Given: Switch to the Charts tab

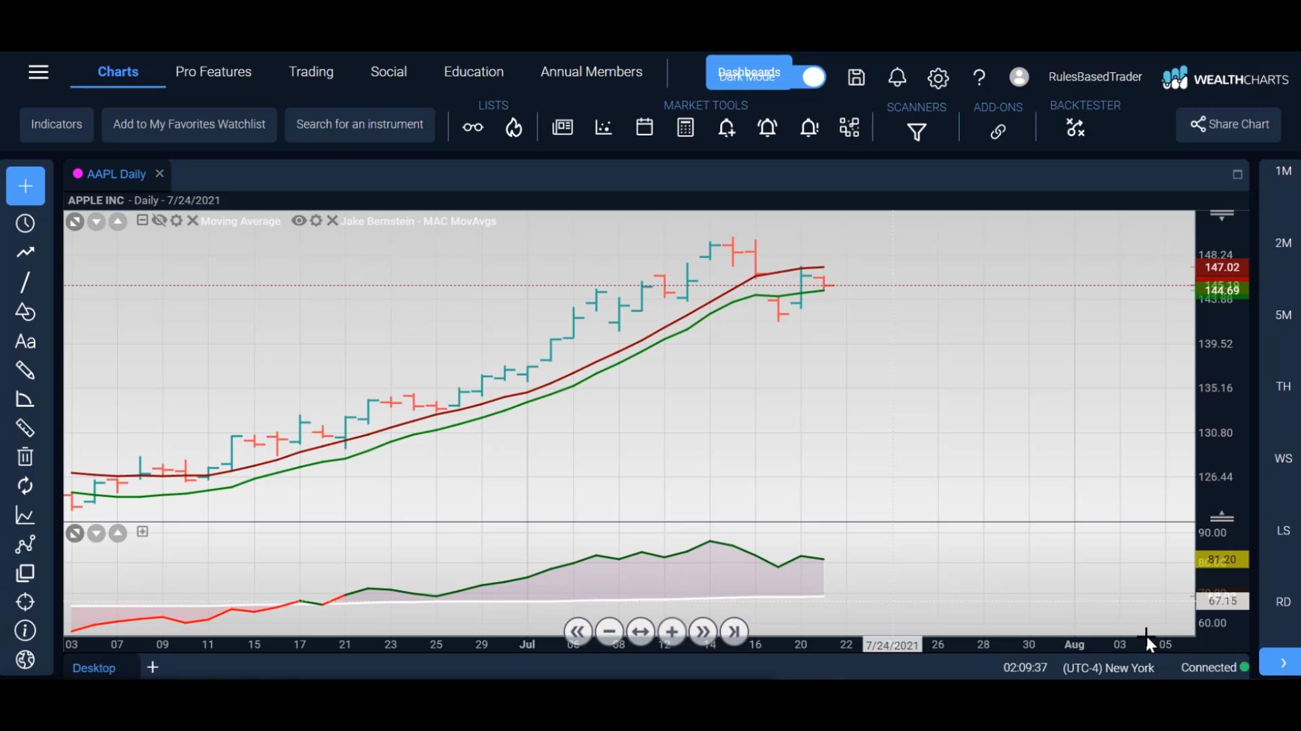Looking at the screenshot, I should point(118,72).
